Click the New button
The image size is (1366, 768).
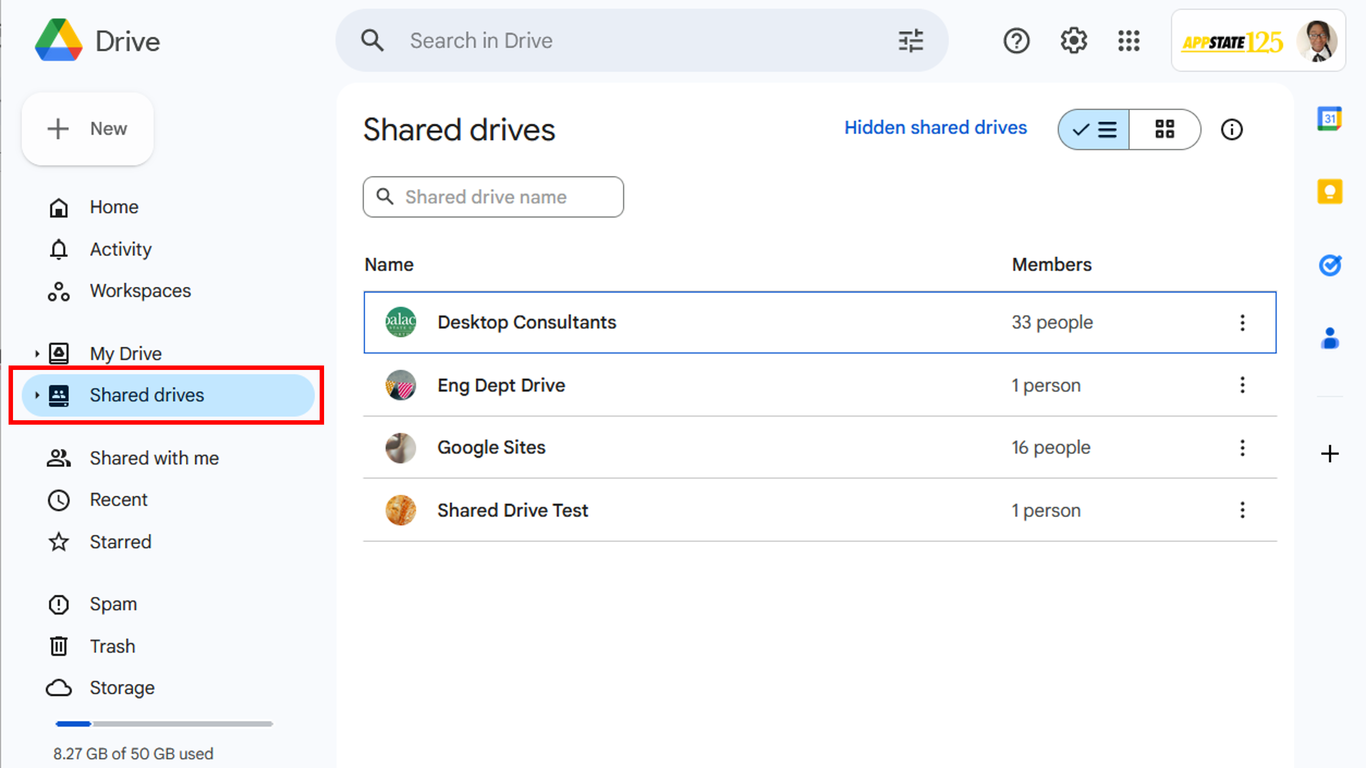(x=87, y=129)
